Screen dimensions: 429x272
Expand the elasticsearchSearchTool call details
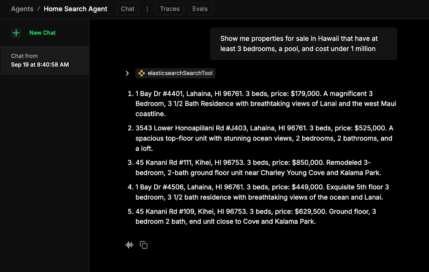coord(127,73)
